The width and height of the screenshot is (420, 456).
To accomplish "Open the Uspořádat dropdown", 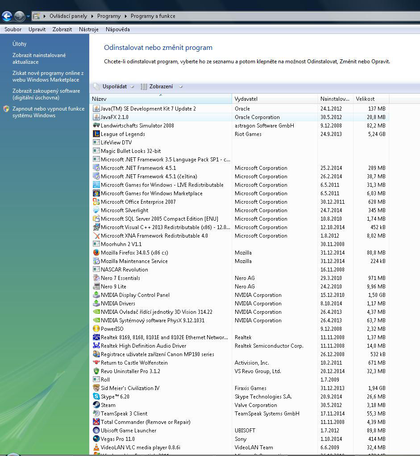I will click(x=114, y=87).
